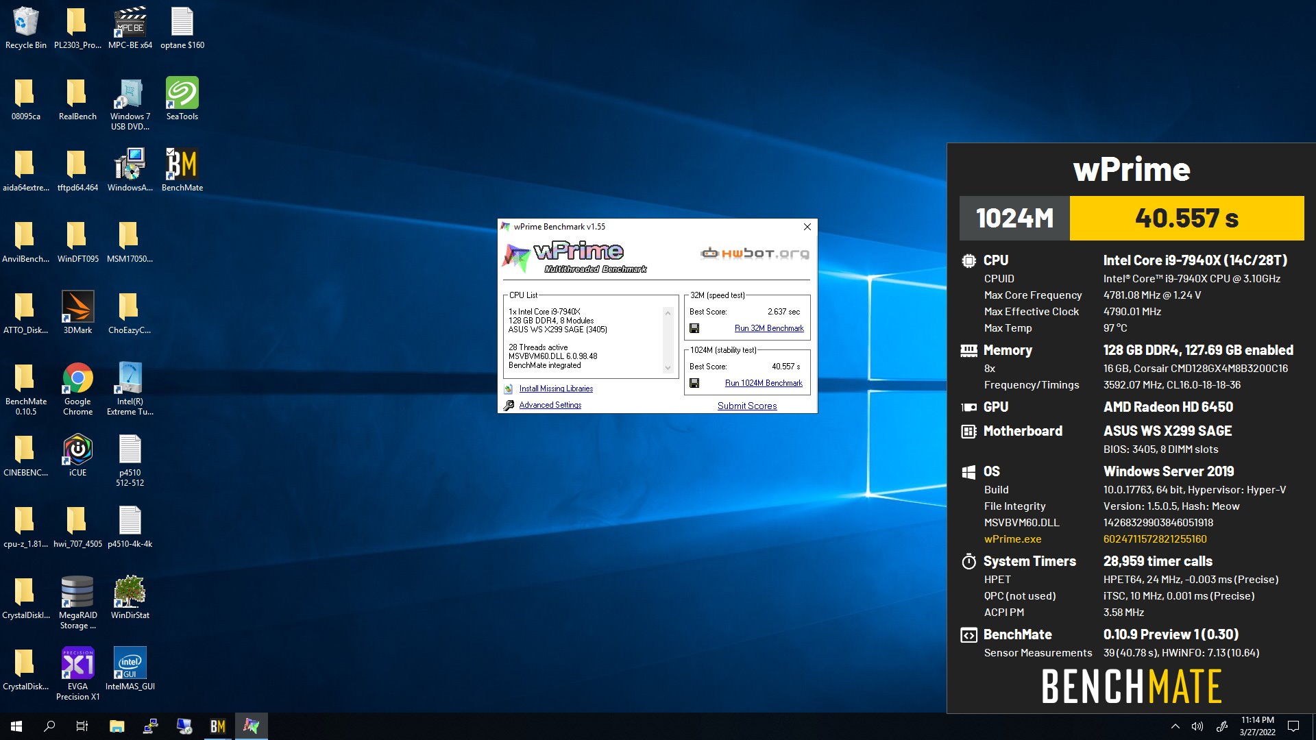Launch 3DMark from the desktop
Image resolution: width=1316 pixels, height=740 pixels.
coord(78,313)
